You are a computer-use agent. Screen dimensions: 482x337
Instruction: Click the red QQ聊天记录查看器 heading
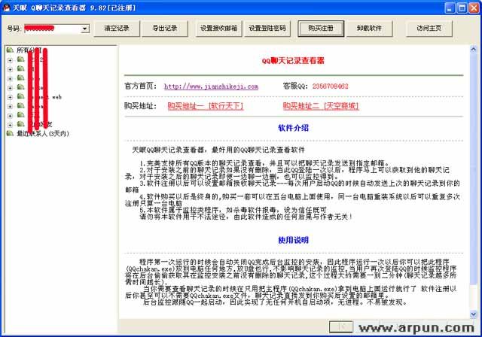point(293,61)
